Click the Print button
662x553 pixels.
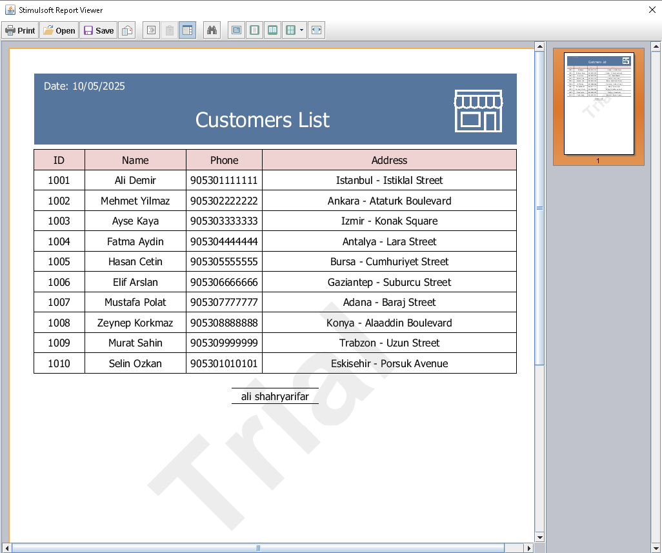(x=20, y=30)
